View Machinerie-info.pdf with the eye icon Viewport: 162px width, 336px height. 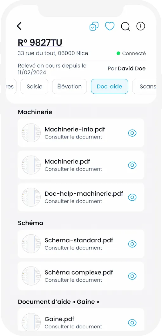(x=132, y=133)
